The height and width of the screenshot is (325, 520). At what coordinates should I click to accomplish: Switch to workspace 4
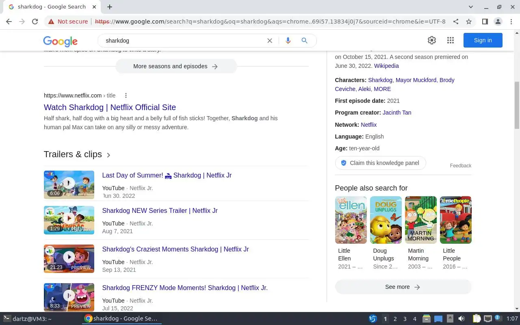click(414, 319)
